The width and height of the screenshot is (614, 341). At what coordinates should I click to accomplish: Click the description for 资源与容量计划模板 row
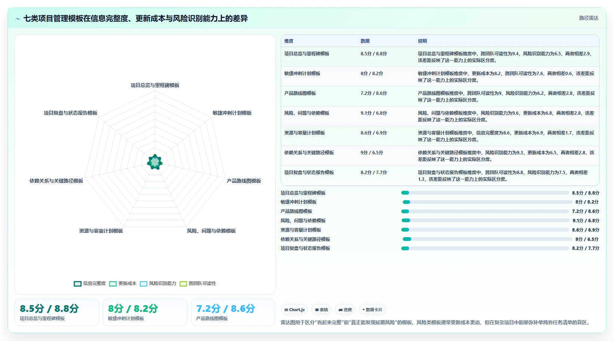(x=506, y=136)
